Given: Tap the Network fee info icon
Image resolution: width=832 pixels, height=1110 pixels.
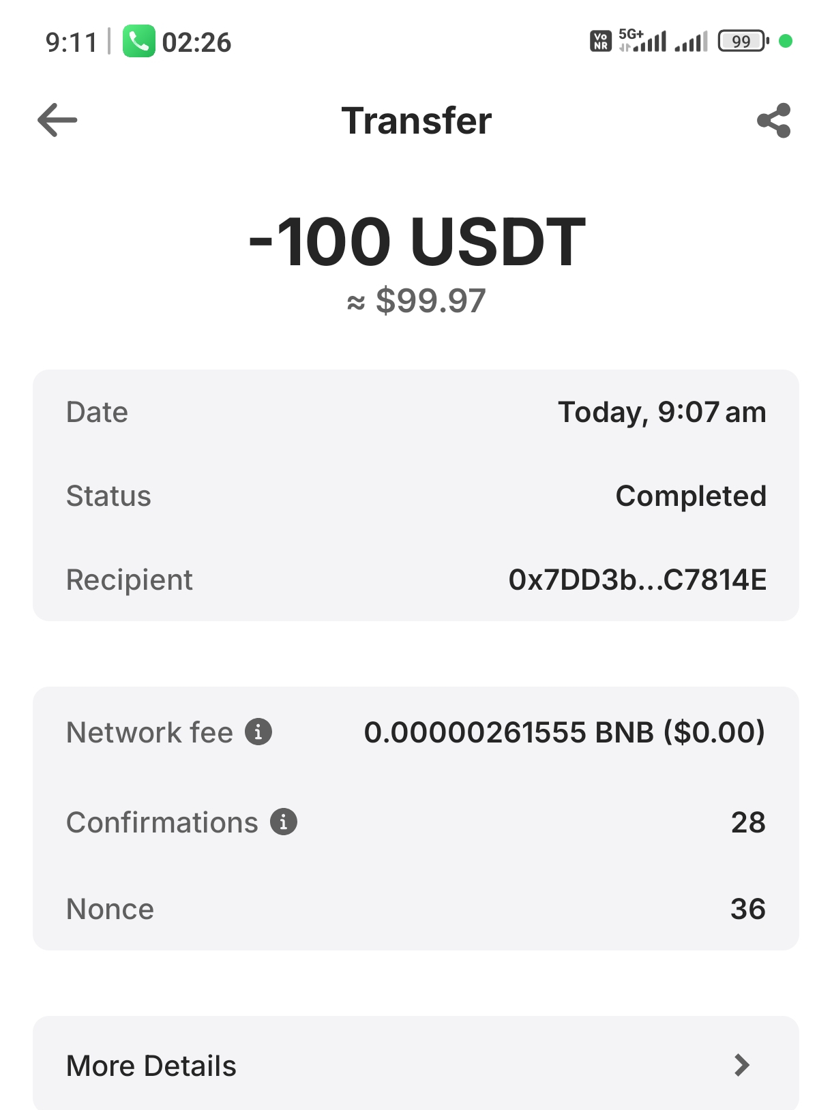Looking at the screenshot, I should (x=258, y=732).
